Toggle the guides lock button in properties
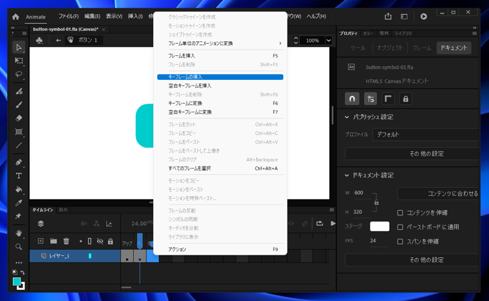489x301 pixels. [405, 99]
